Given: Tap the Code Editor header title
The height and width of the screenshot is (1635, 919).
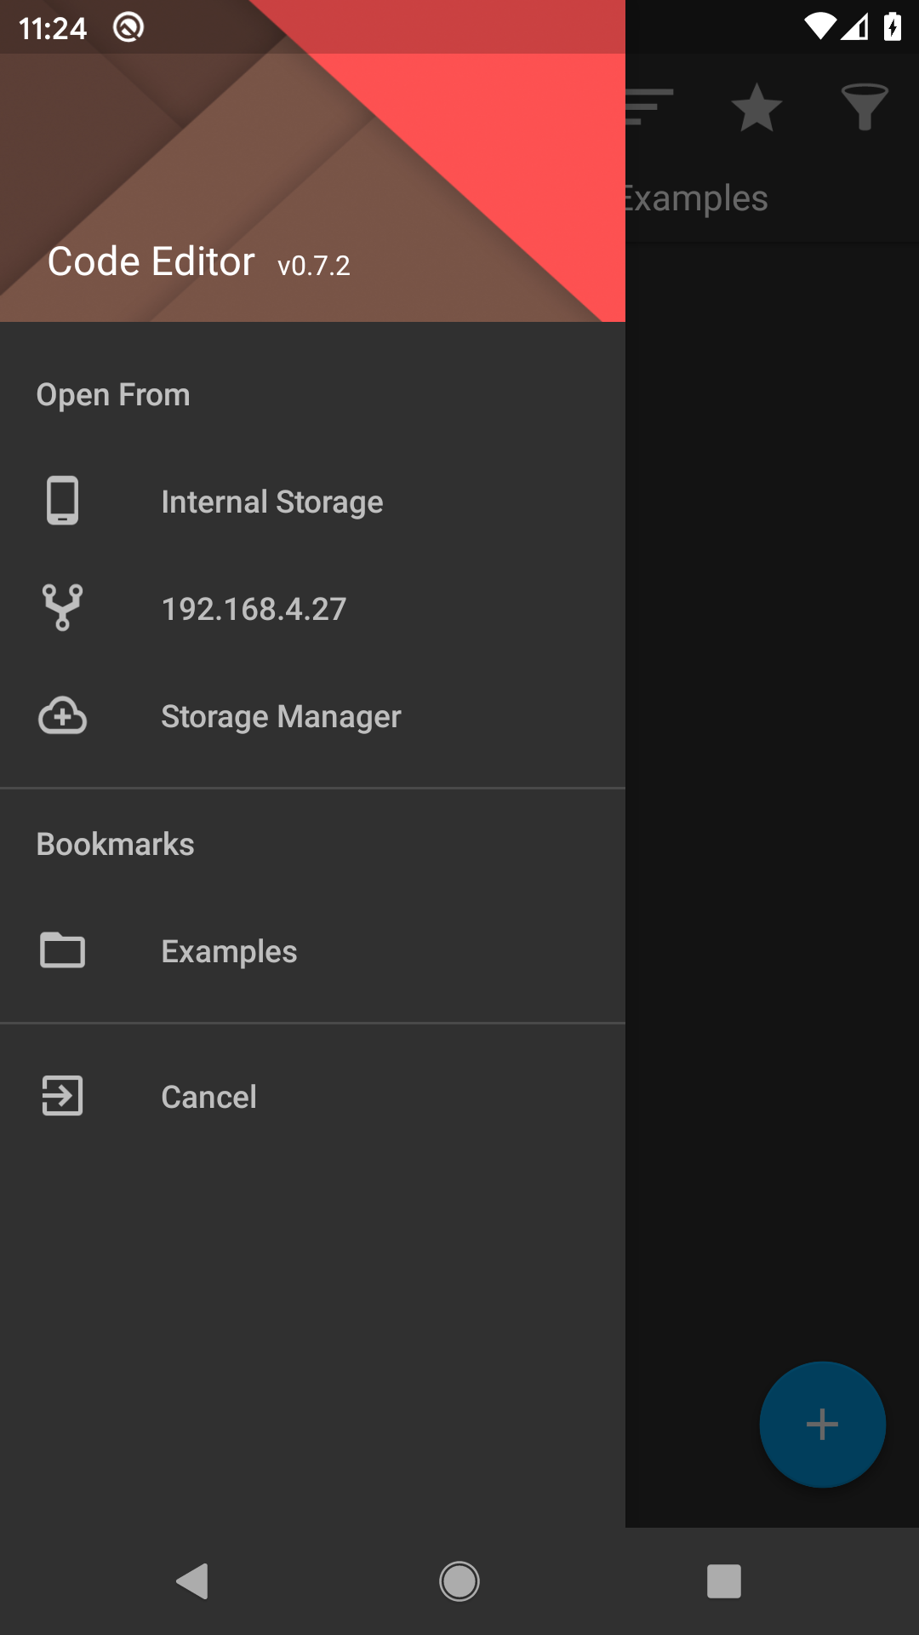Looking at the screenshot, I should (151, 261).
